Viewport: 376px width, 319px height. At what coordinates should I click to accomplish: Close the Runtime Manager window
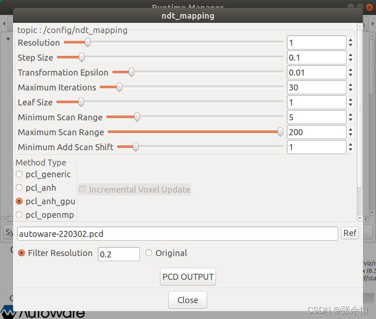[369, 7]
